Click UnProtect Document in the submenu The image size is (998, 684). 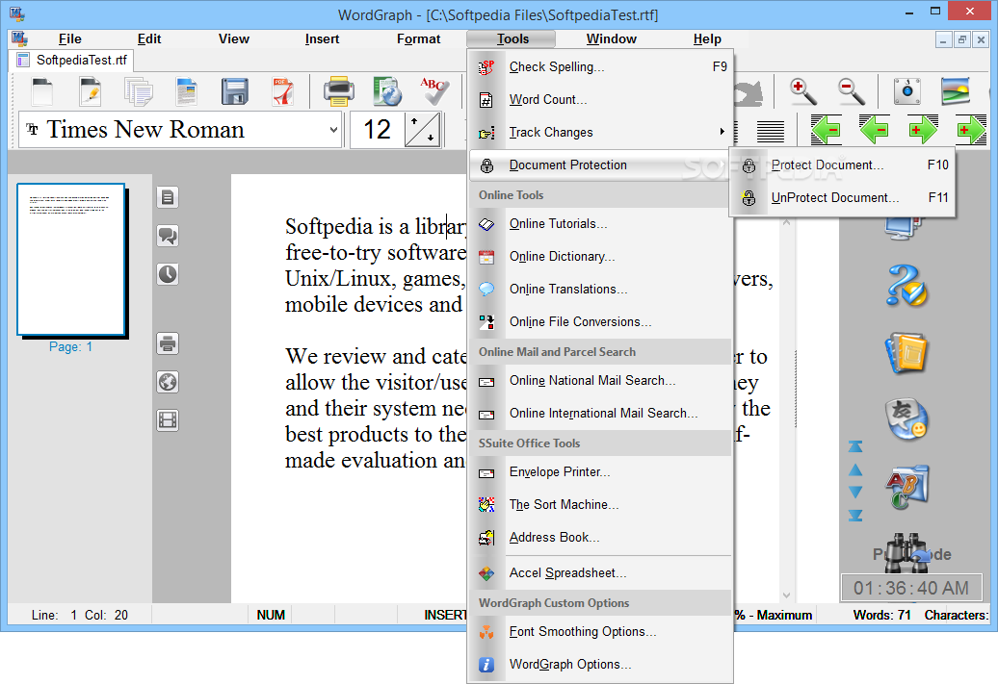point(842,198)
